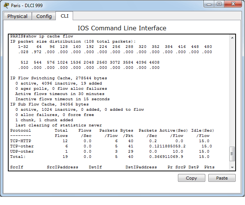Click the '4608' packet size header
The height and width of the screenshot is (205, 245).
154,62
